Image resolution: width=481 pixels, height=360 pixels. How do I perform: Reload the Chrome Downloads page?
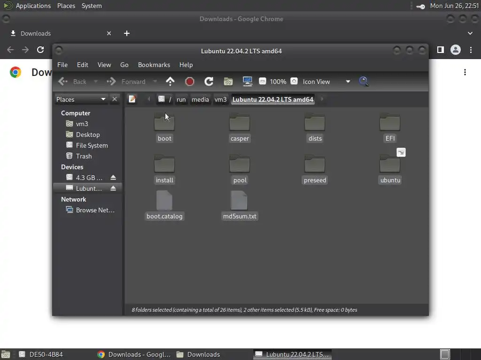(40, 50)
